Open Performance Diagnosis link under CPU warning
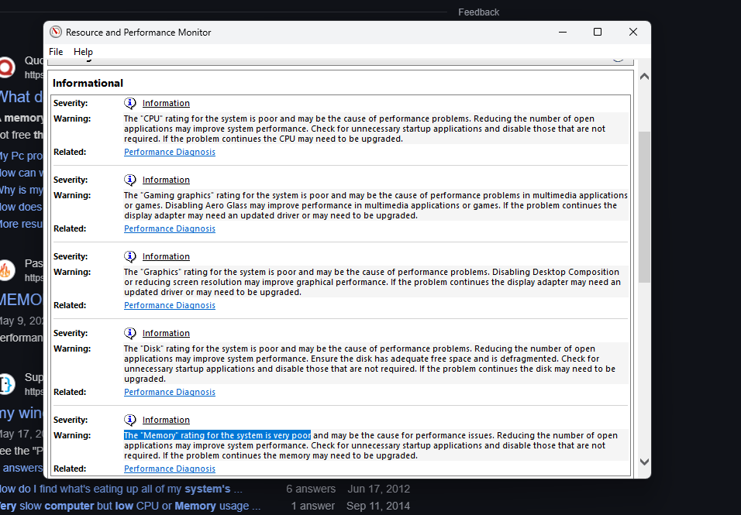Screen dimensions: 741x515 170,152
